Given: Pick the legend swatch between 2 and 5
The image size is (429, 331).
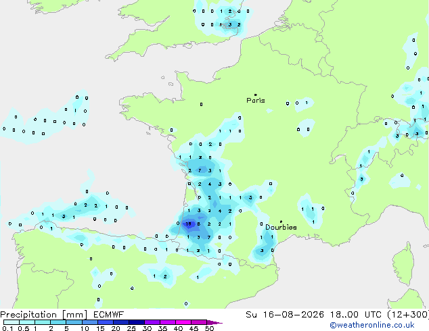Looking at the screenshot, I should point(58,322).
